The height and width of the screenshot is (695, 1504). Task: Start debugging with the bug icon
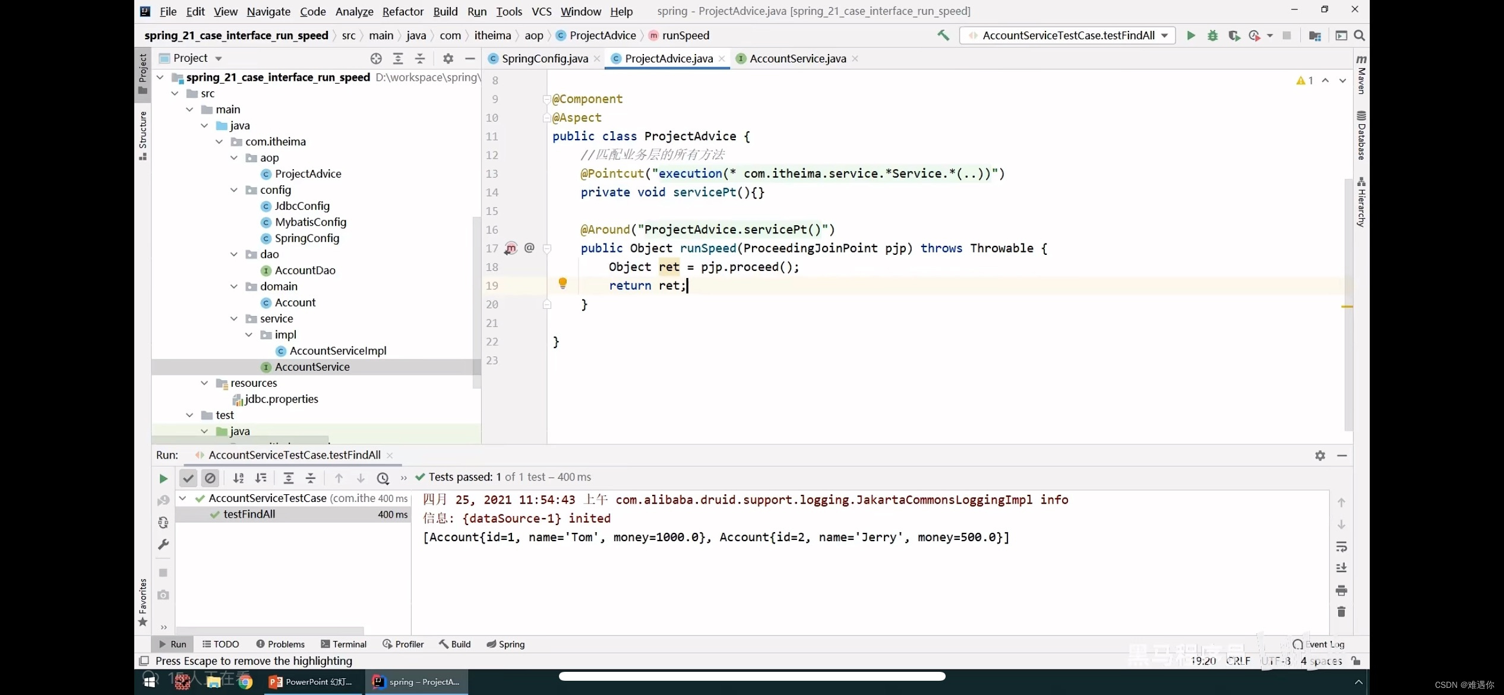click(x=1212, y=36)
